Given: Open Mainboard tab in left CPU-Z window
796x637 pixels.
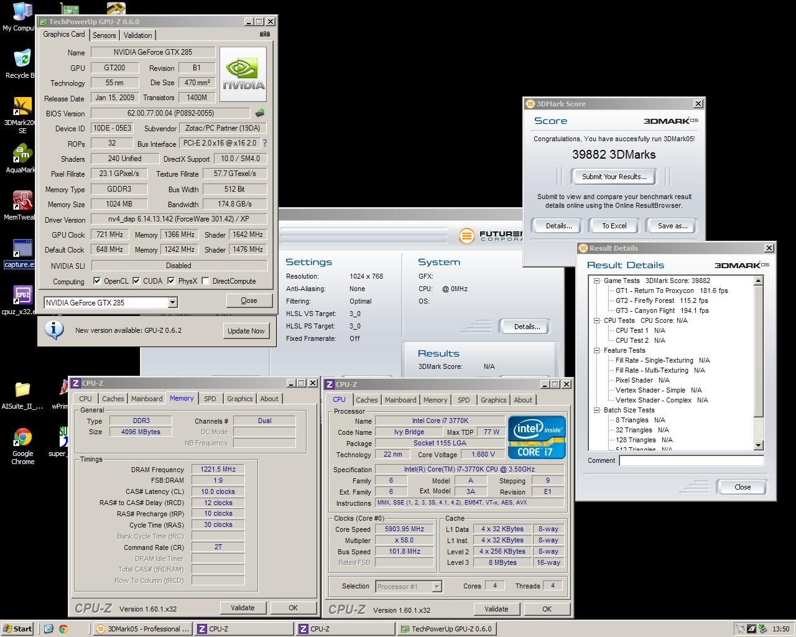Looking at the screenshot, I should click(147, 399).
